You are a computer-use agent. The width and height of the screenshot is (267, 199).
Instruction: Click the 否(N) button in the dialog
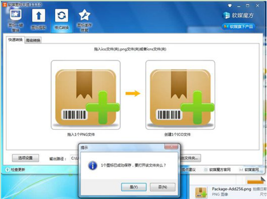162,187
